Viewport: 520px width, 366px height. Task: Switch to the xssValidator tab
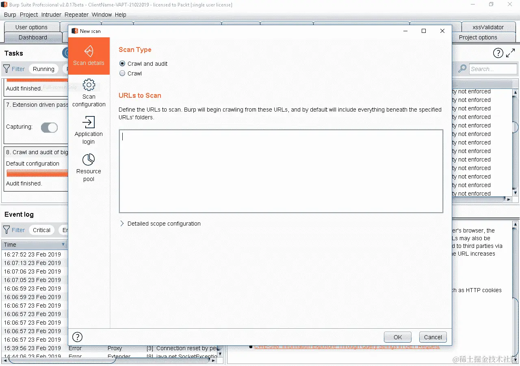coord(488,27)
